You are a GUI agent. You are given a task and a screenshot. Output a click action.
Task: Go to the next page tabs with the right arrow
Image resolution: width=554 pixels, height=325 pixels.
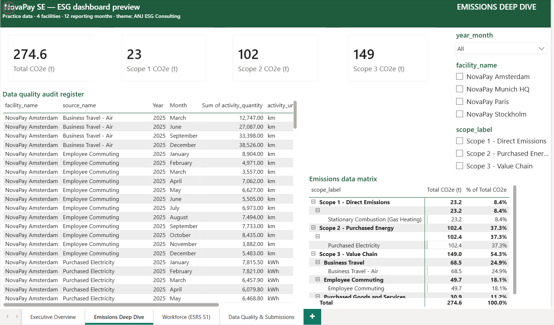[17, 316]
